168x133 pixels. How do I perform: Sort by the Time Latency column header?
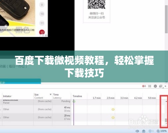pyautogui.click(x=62, y=96)
